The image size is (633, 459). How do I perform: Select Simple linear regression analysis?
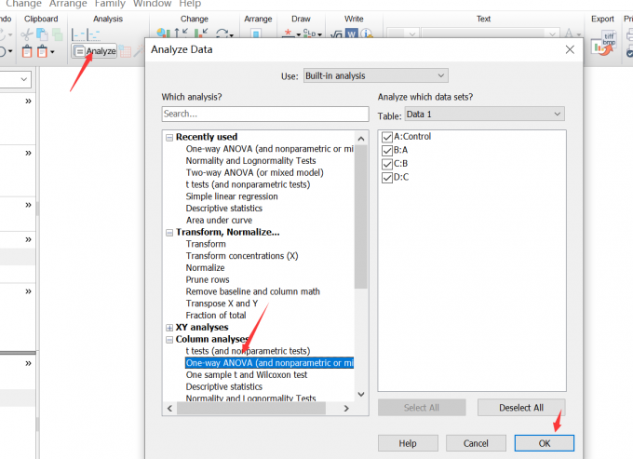(232, 196)
